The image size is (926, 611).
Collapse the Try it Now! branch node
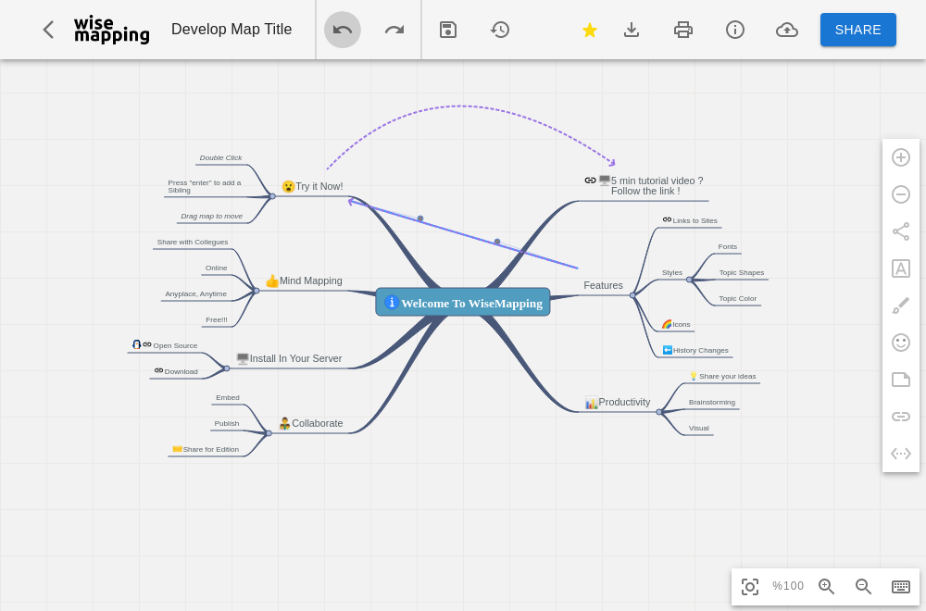(272, 196)
